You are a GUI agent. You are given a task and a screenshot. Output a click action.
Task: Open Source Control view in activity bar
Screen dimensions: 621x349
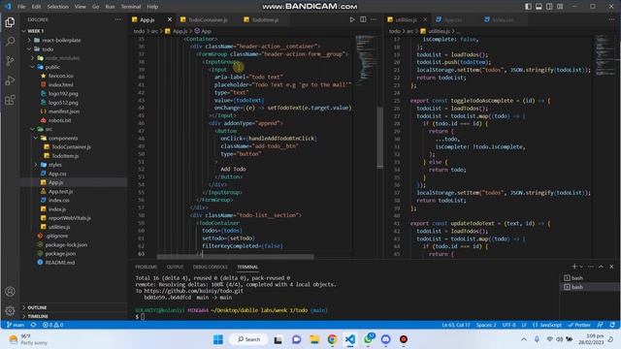(x=10, y=60)
